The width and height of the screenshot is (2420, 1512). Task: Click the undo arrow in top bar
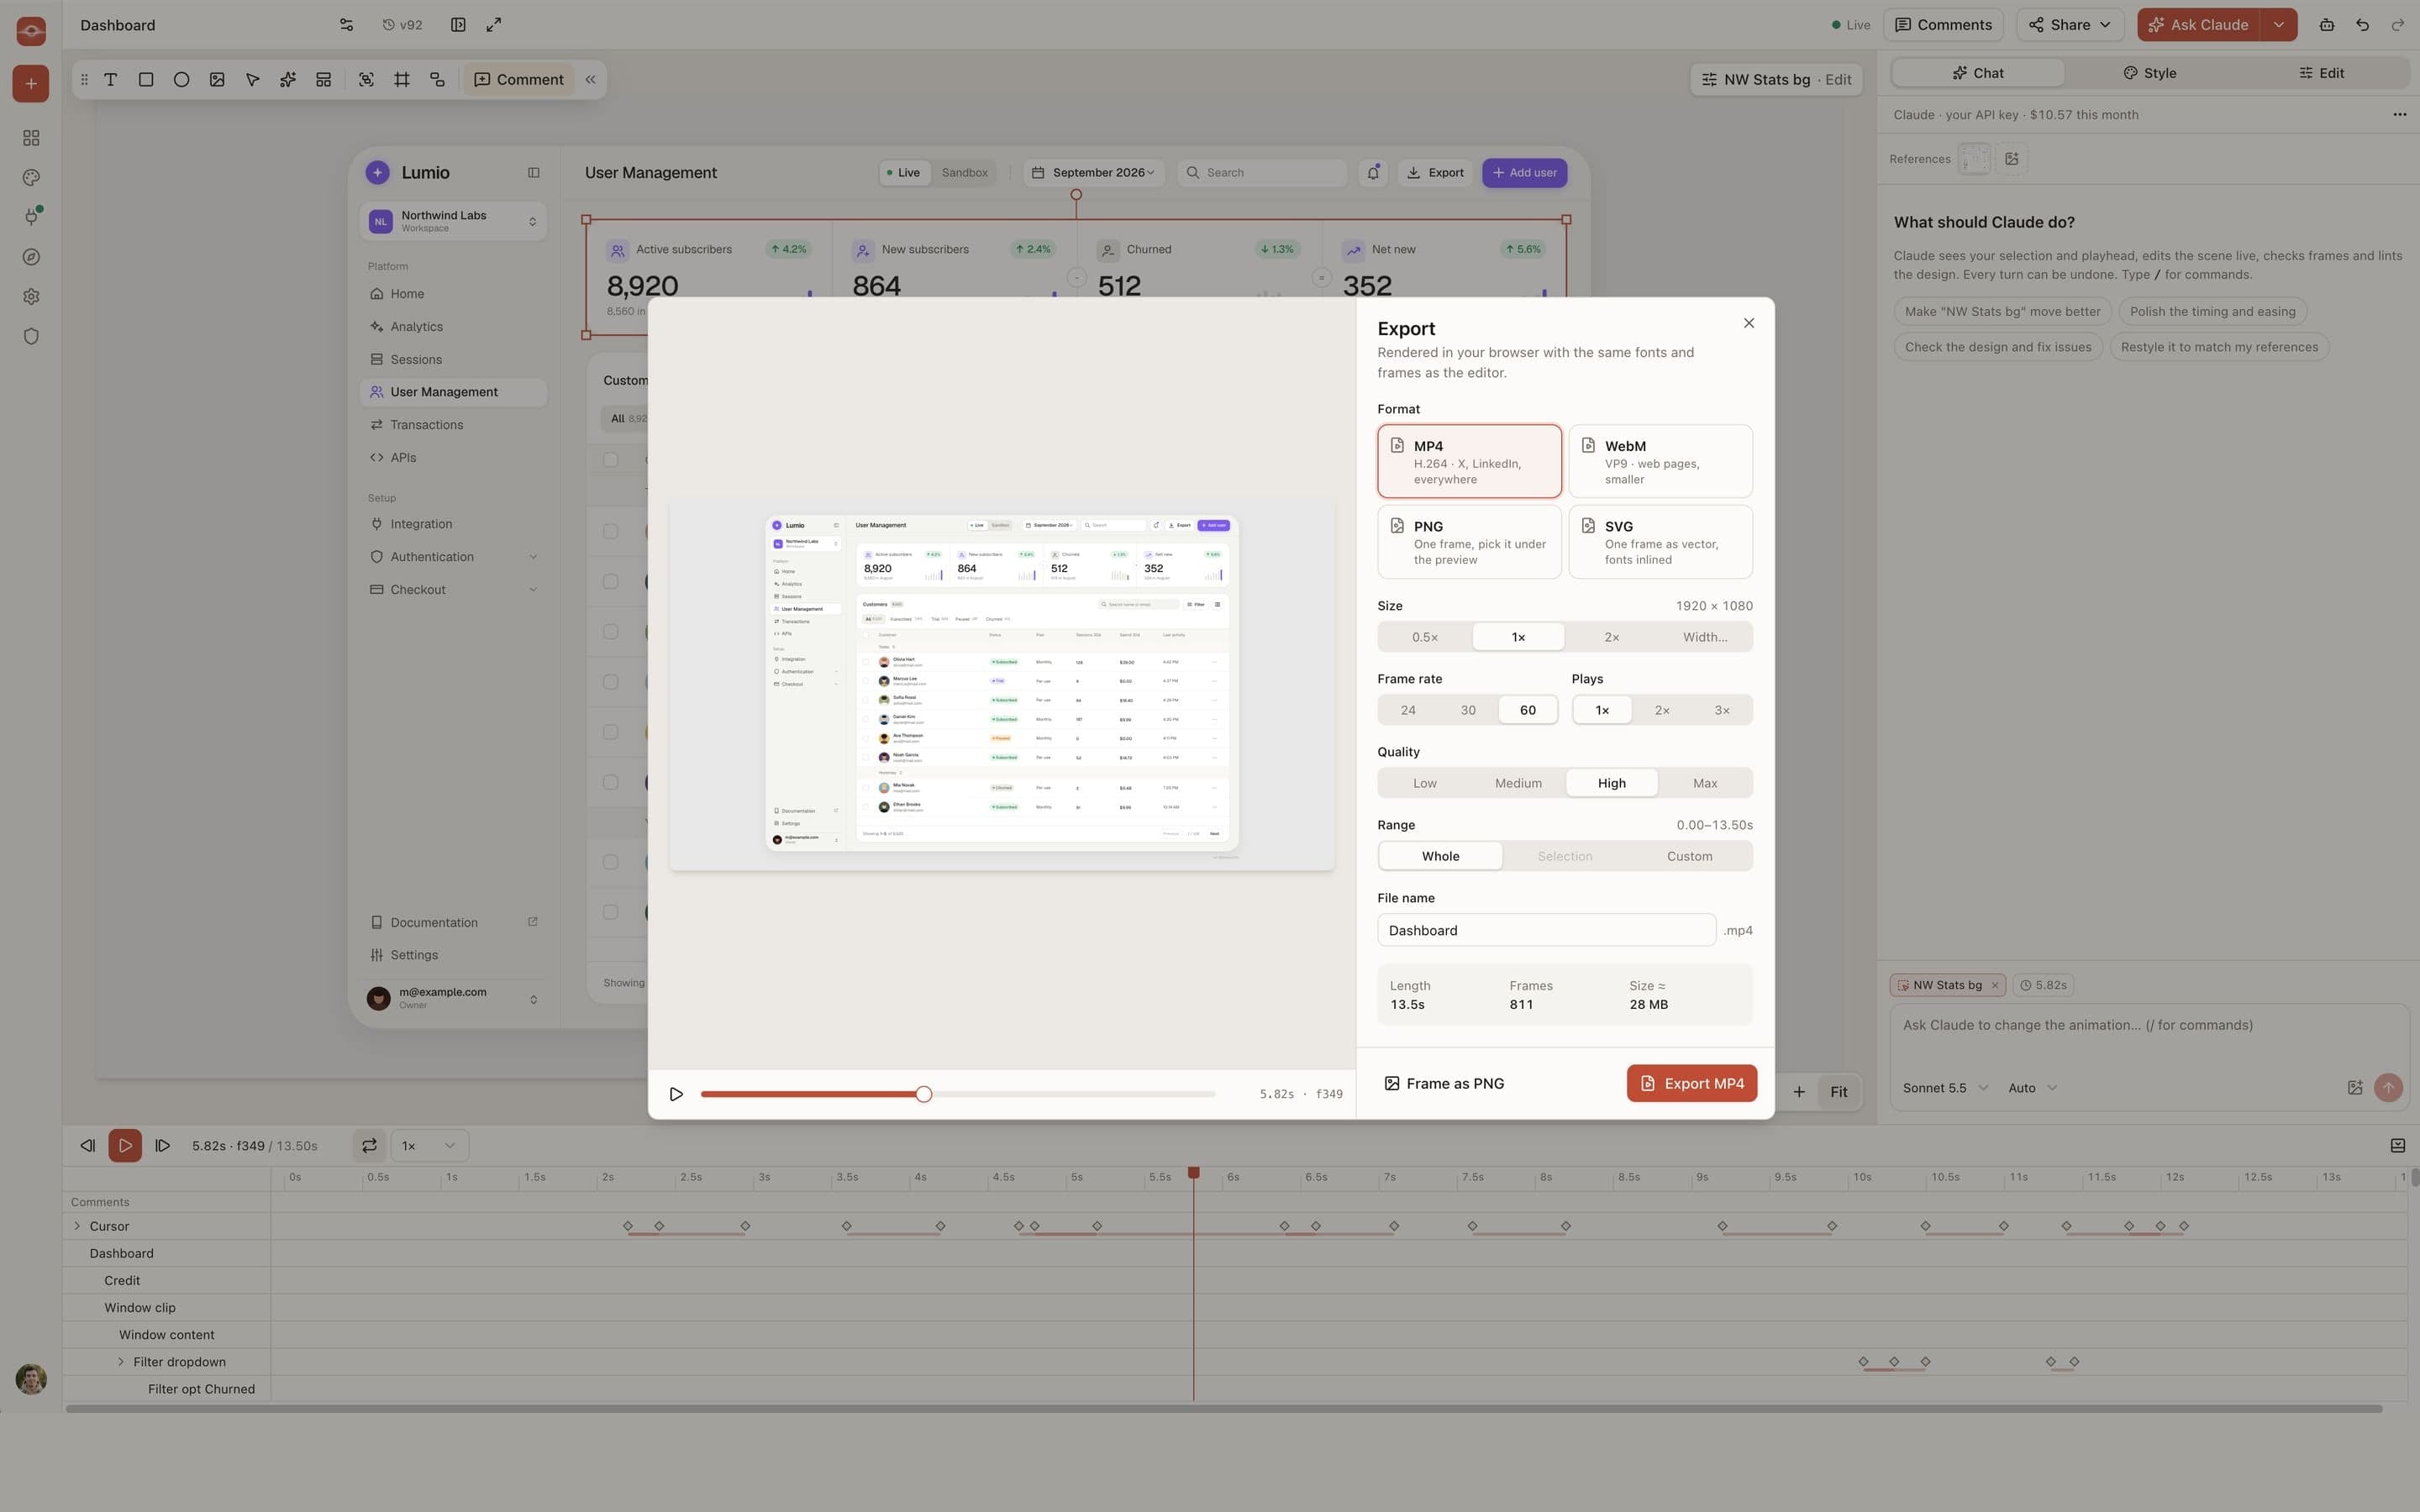(x=2362, y=25)
